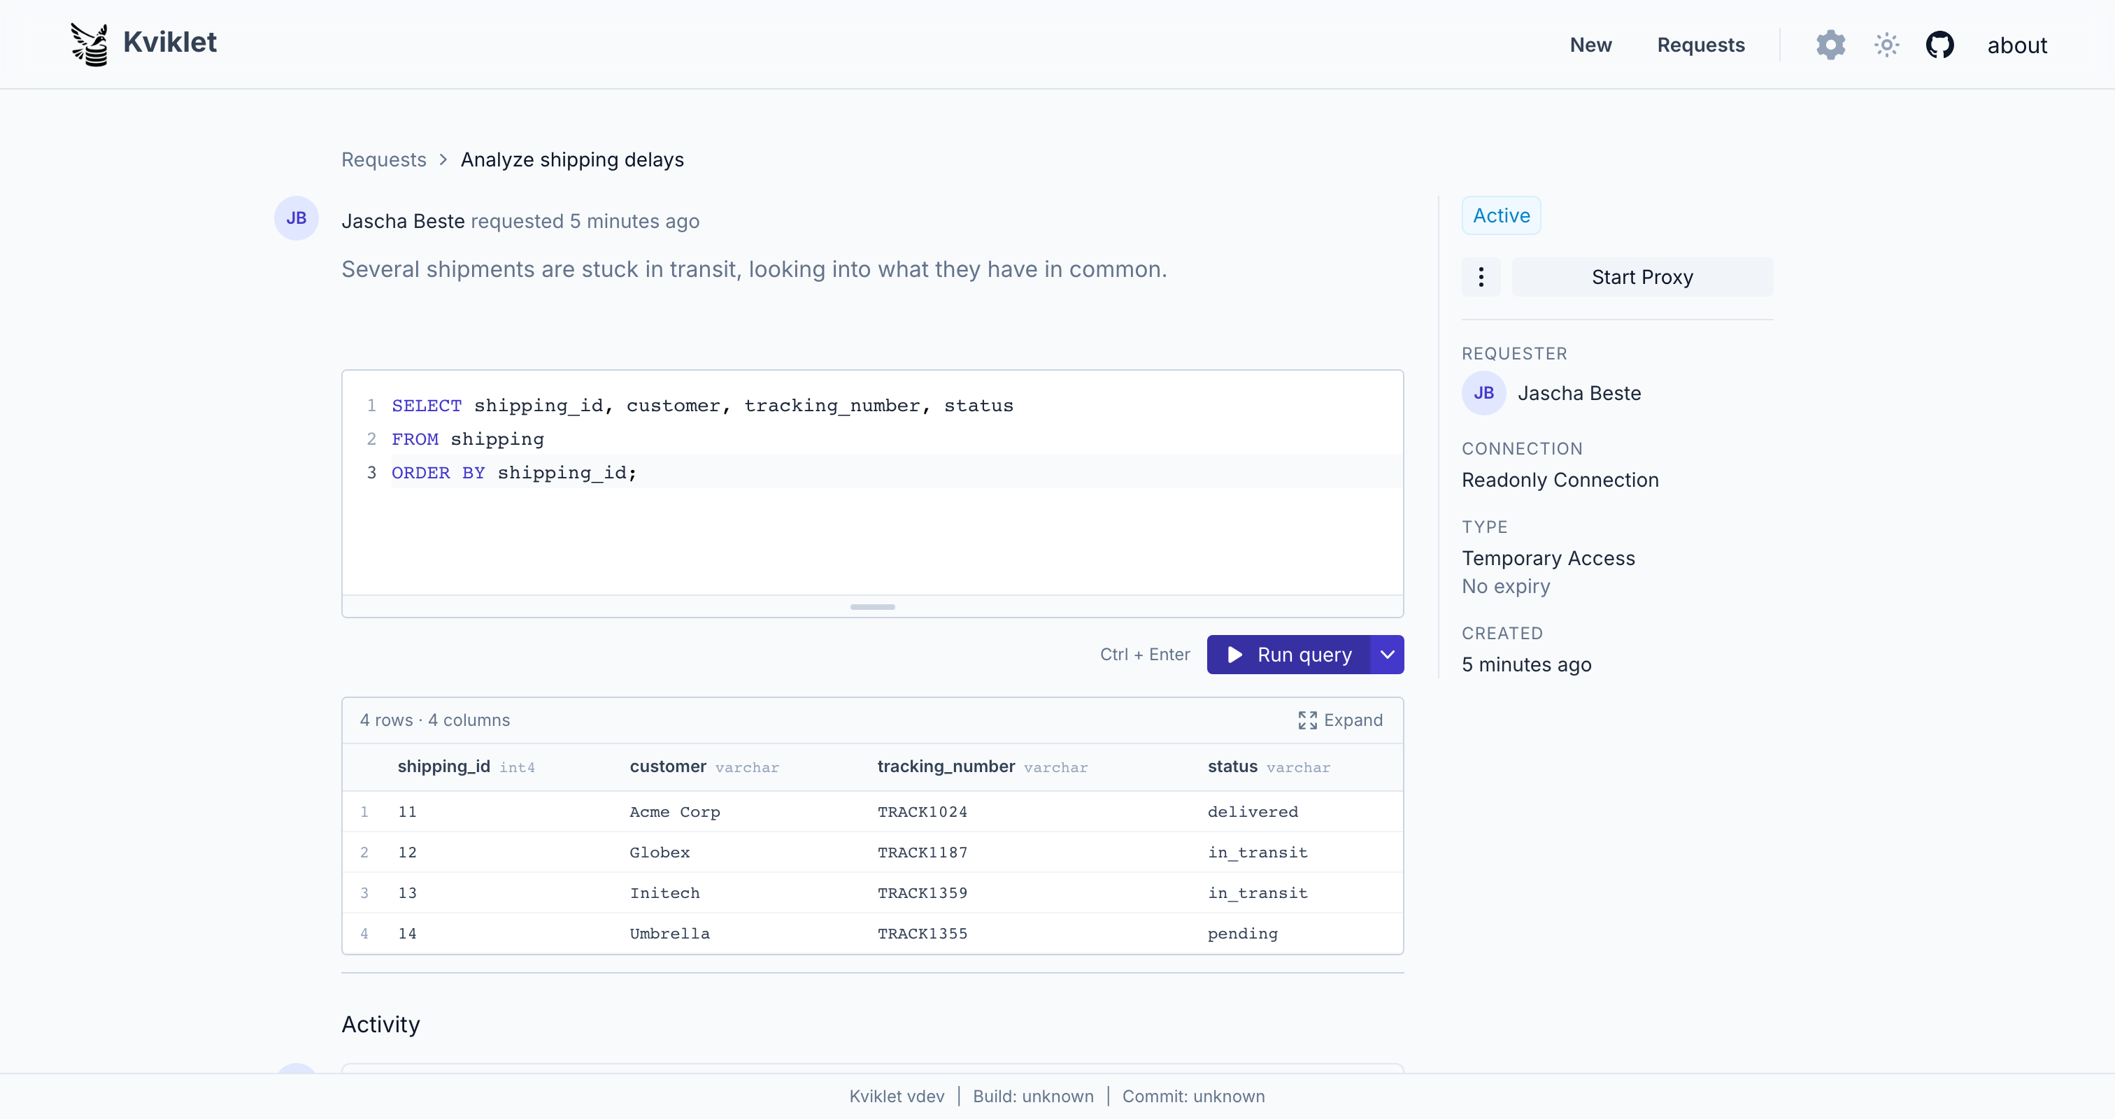Click the Expand results icon
2115x1119 pixels.
pos(1307,720)
